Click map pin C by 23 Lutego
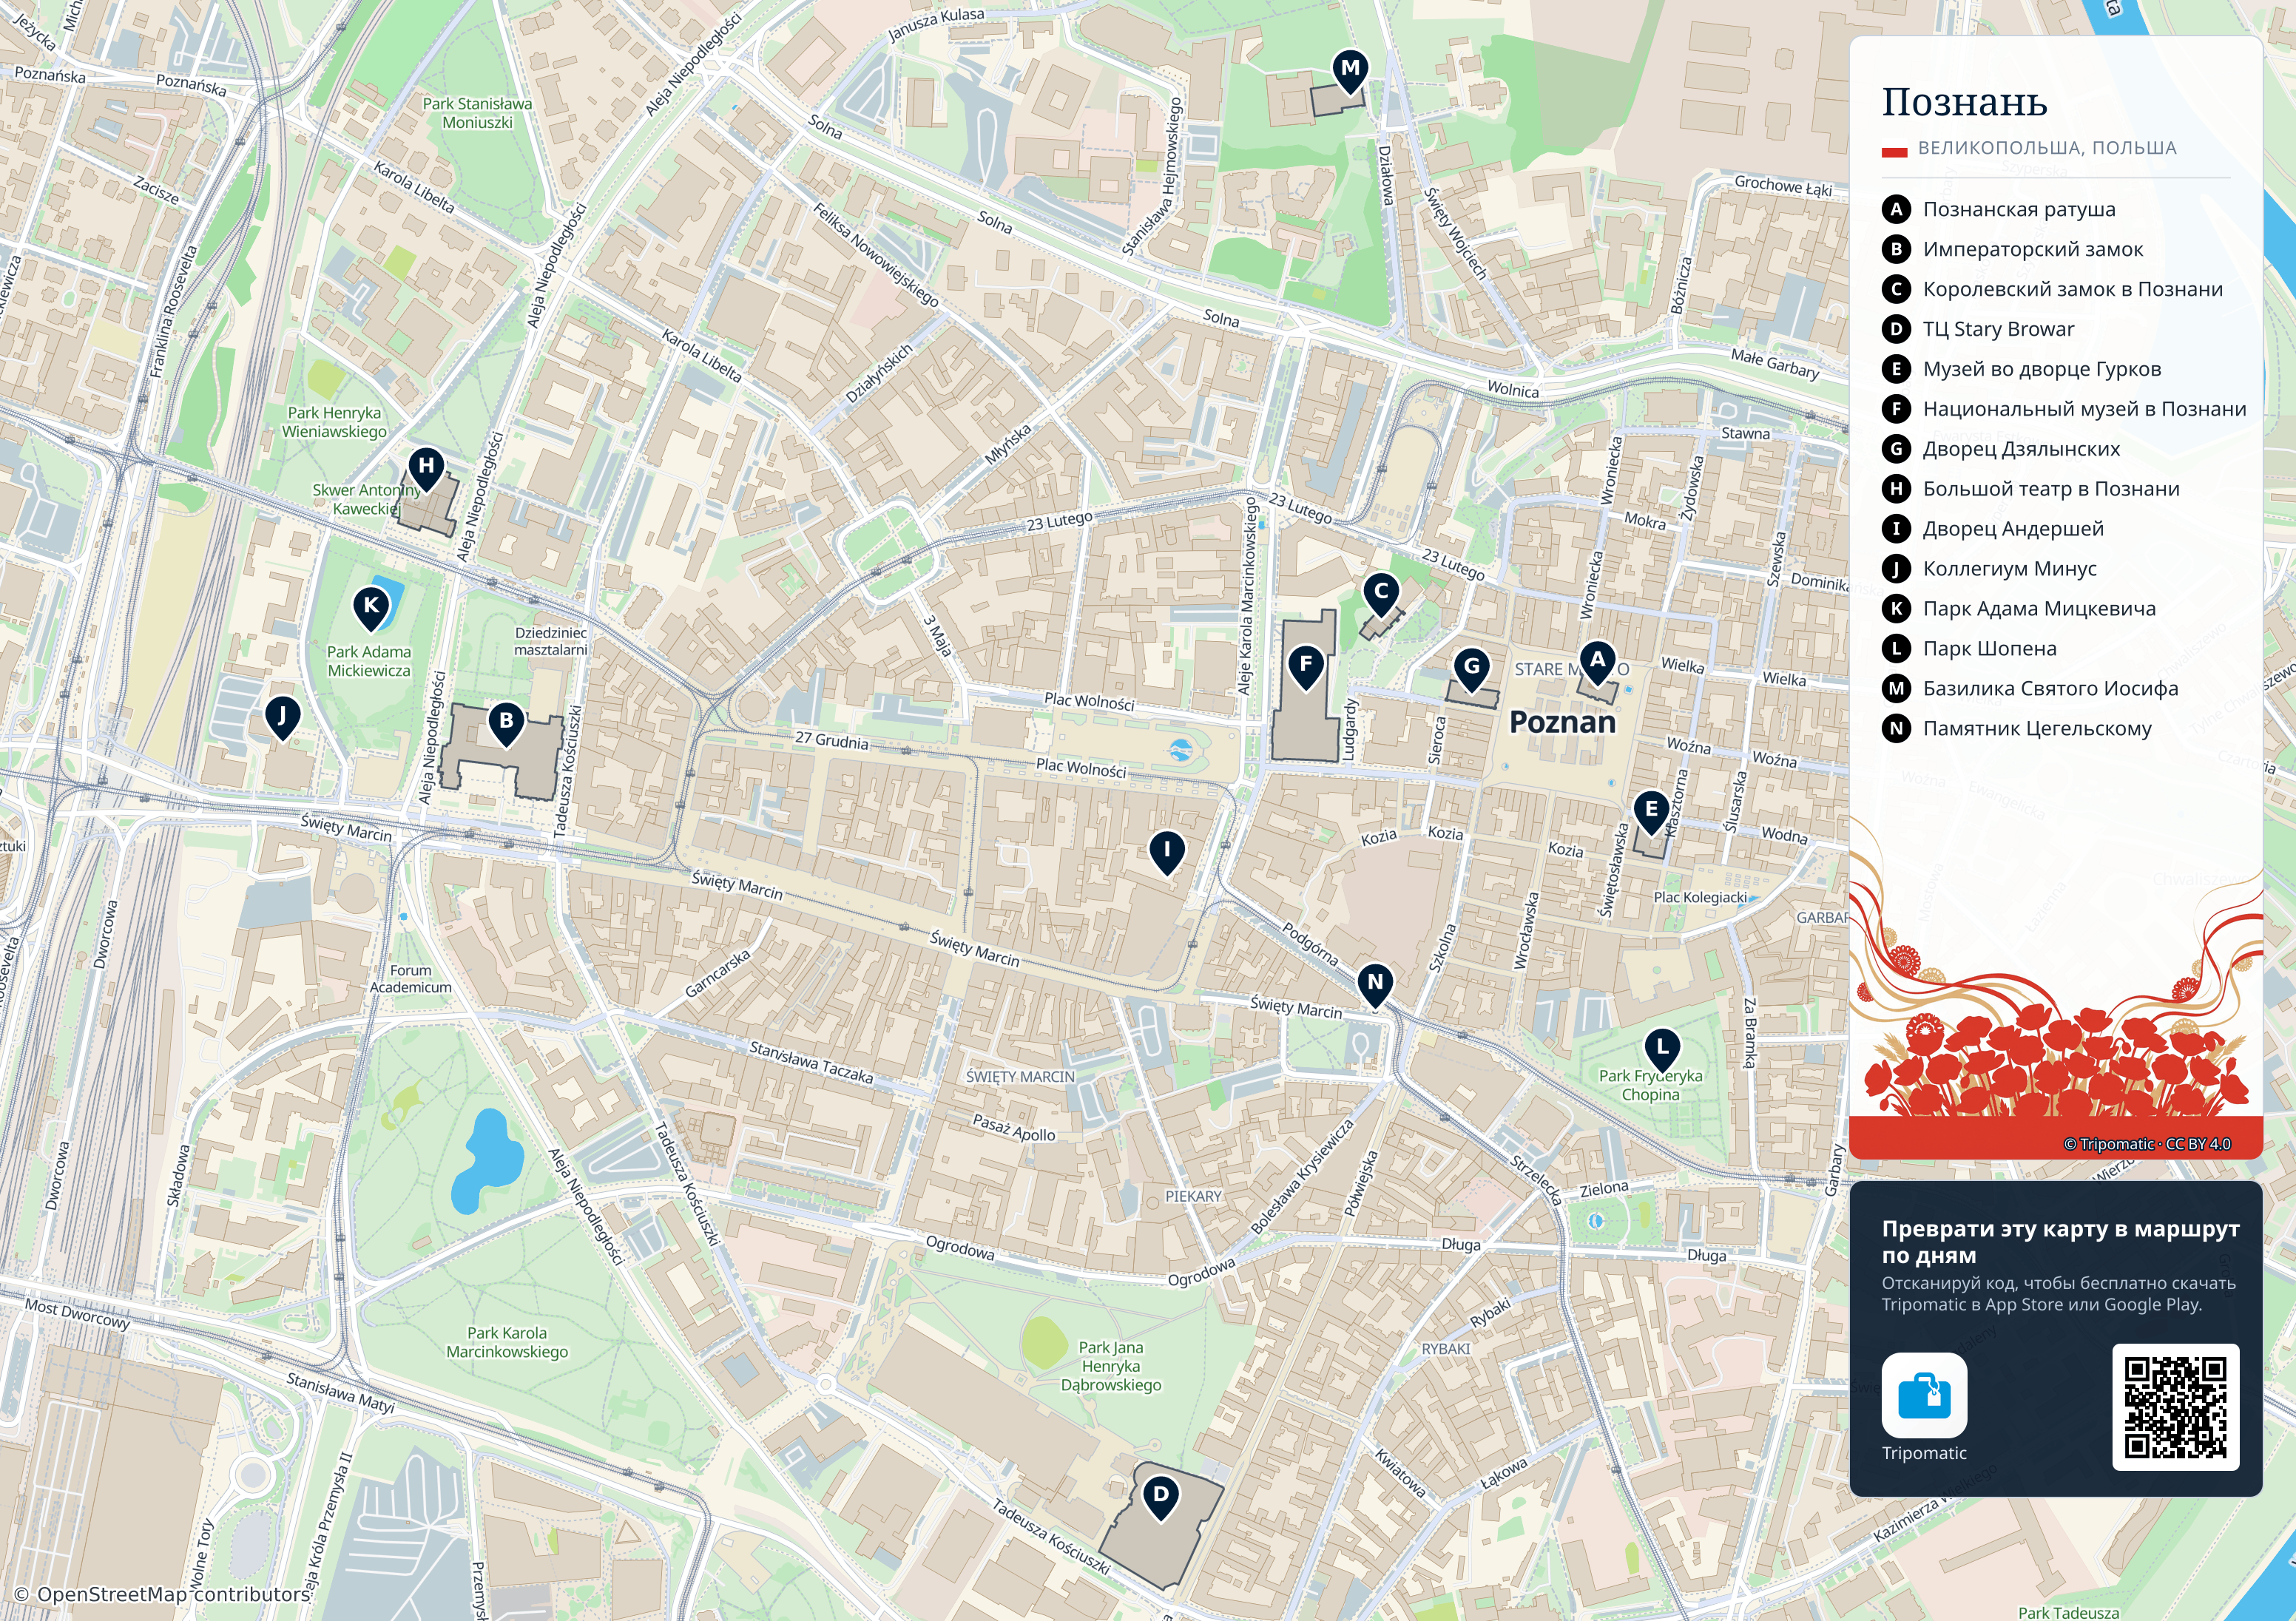The width and height of the screenshot is (2296, 1621). (x=1381, y=594)
